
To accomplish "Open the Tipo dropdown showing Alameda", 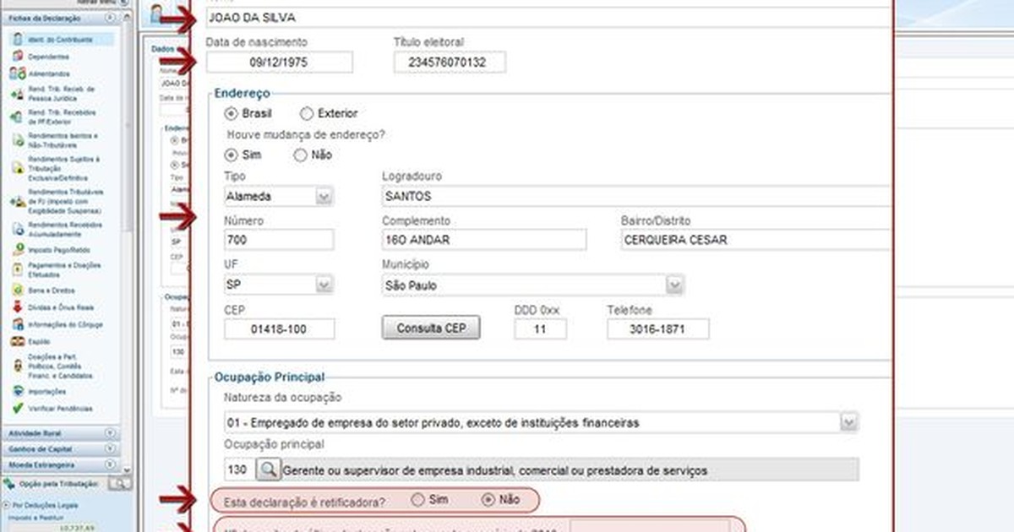I will click(324, 196).
